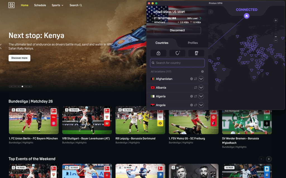Expand Afghanistan server list
286x178 pixels.
201,79
